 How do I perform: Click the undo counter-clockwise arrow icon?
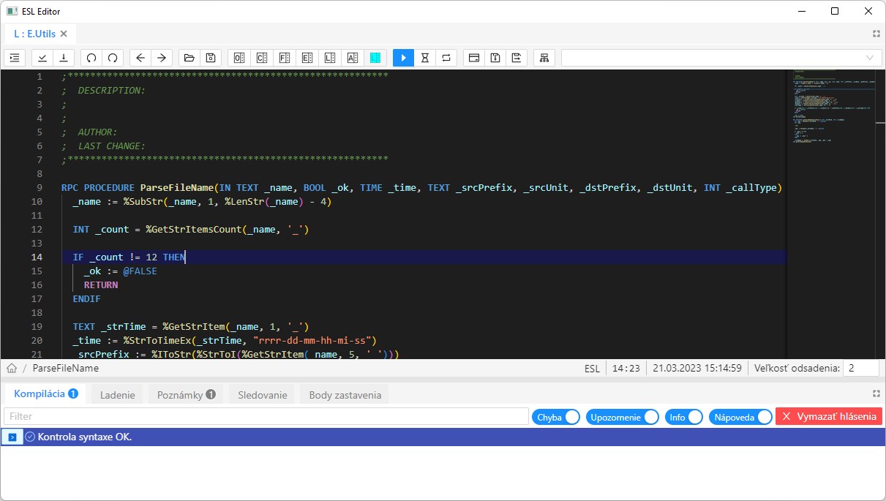coord(91,58)
